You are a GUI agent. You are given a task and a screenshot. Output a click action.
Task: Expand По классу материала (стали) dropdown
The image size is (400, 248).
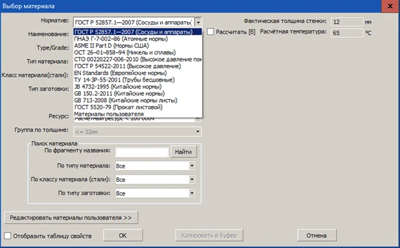(x=192, y=179)
